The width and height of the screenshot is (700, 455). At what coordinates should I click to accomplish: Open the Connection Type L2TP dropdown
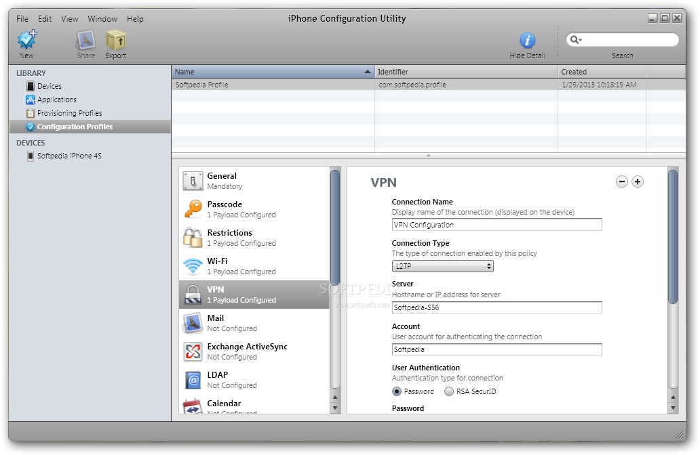pyautogui.click(x=442, y=266)
